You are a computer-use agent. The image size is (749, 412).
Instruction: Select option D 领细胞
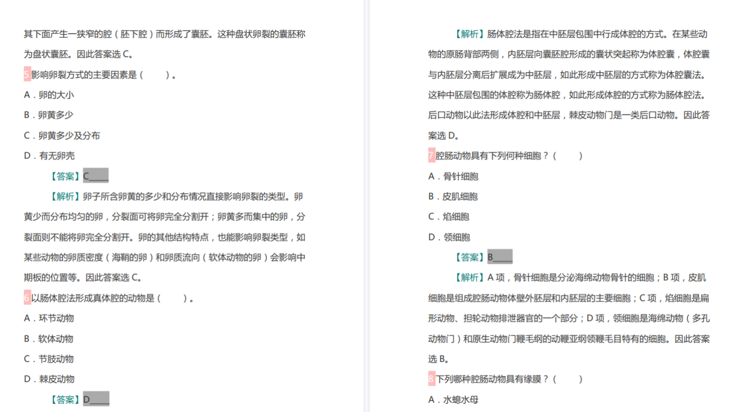pos(450,237)
